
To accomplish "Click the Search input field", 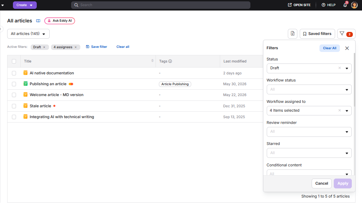I will coord(161,5).
